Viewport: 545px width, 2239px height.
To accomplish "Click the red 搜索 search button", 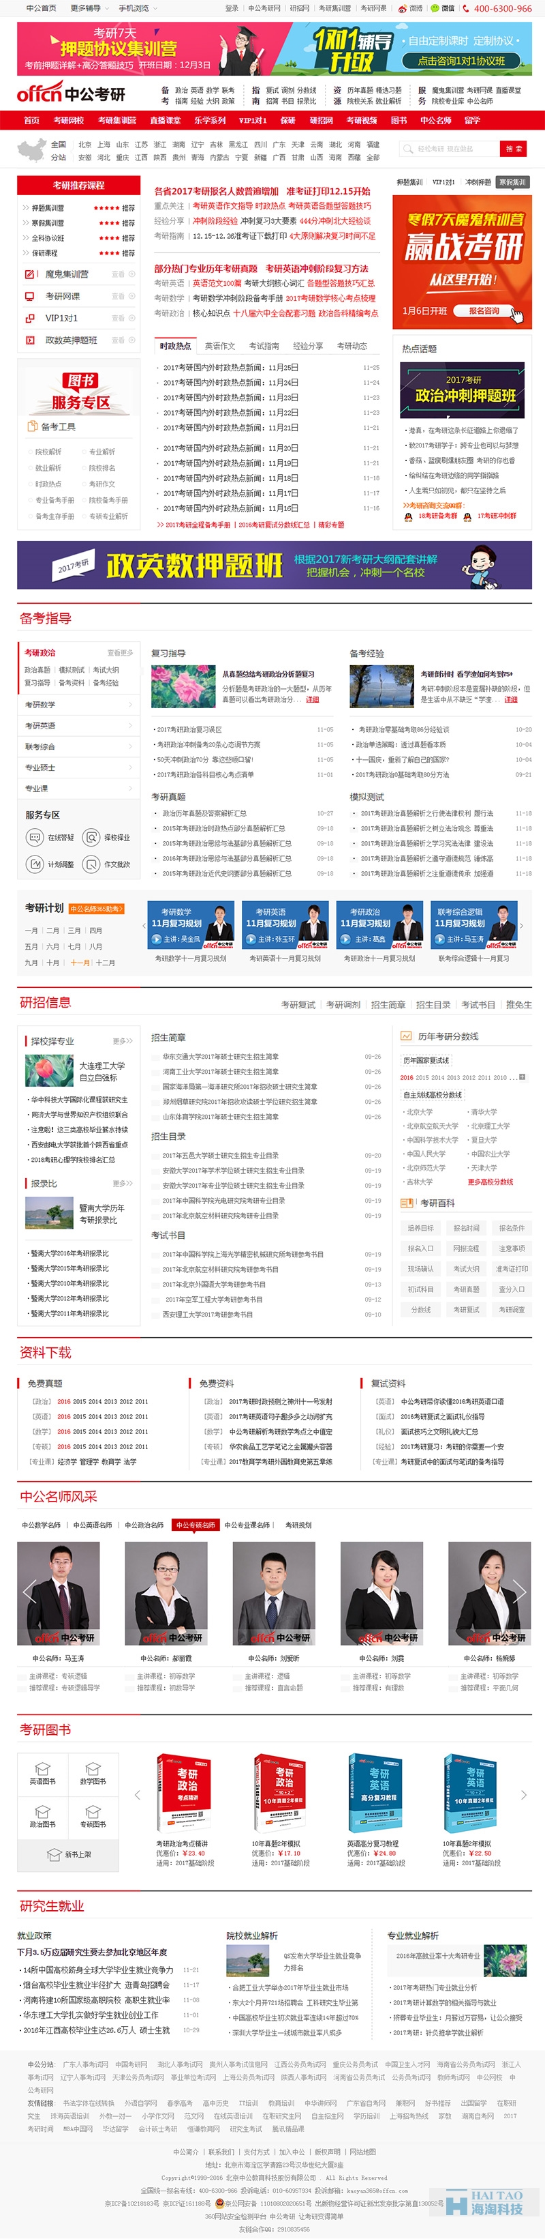I will tap(514, 149).
